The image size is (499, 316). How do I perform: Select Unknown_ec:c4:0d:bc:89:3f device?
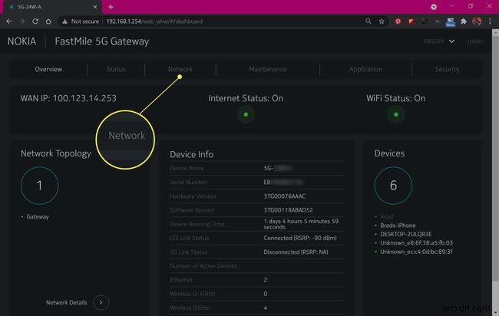[416, 252]
